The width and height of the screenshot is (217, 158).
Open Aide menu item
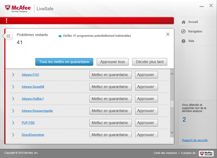(191, 41)
